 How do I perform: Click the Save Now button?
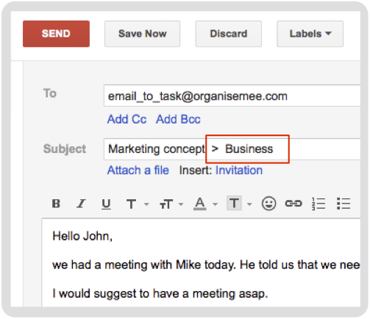tap(142, 34)
